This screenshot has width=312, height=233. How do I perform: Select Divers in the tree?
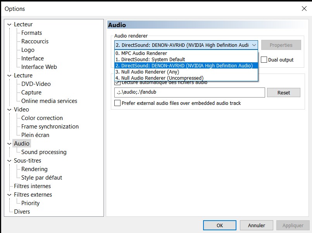pyautogui.click(x=22, y=212)
